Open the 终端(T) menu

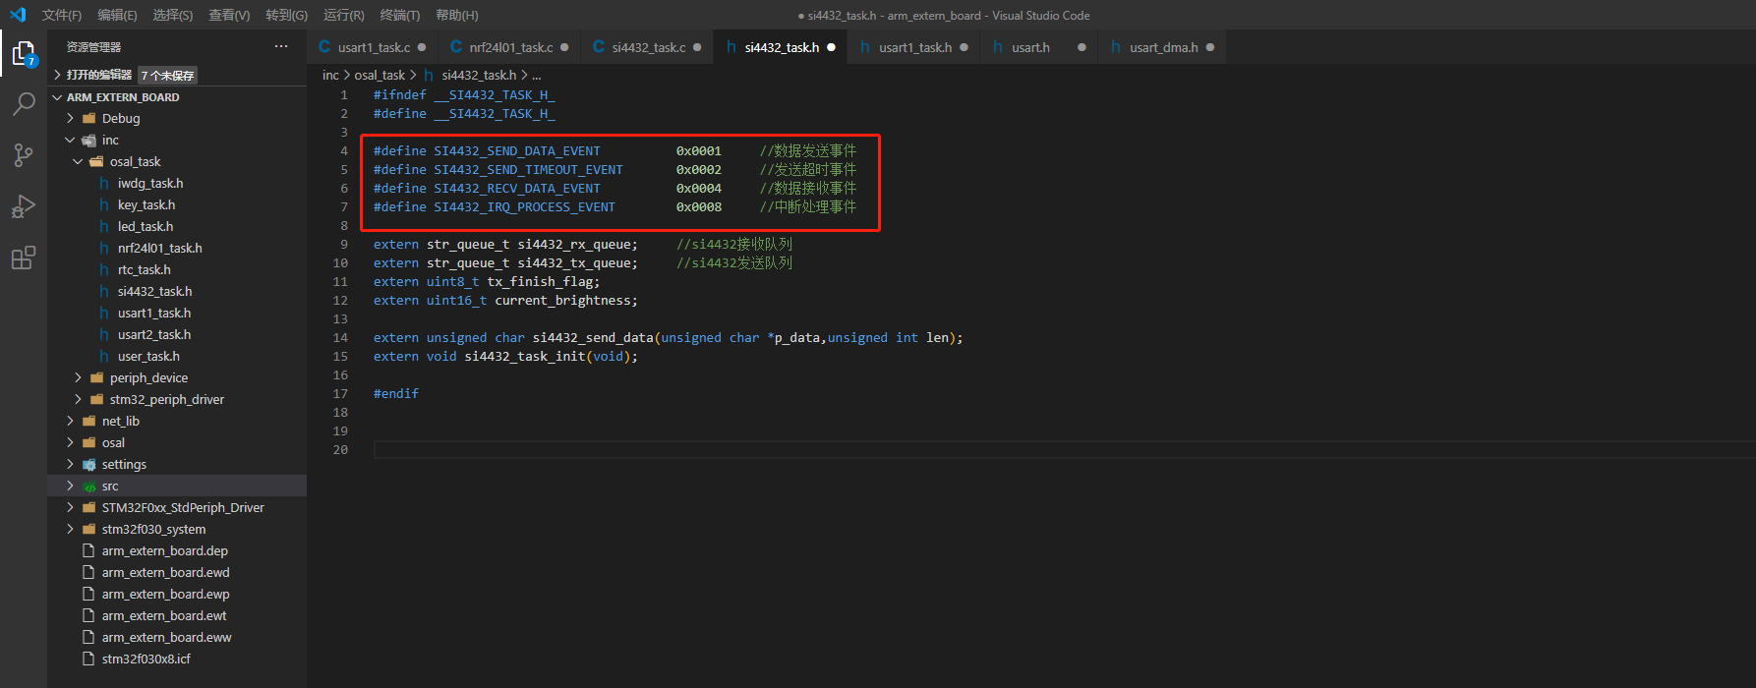coord(399,15)
